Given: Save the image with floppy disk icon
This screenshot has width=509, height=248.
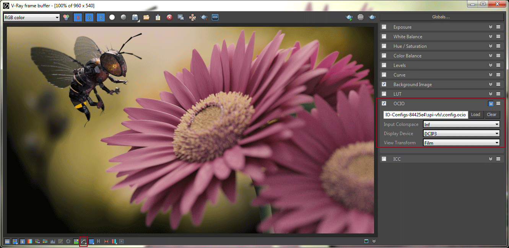Looking at the screenshot, I should click(x=135, y=18).
